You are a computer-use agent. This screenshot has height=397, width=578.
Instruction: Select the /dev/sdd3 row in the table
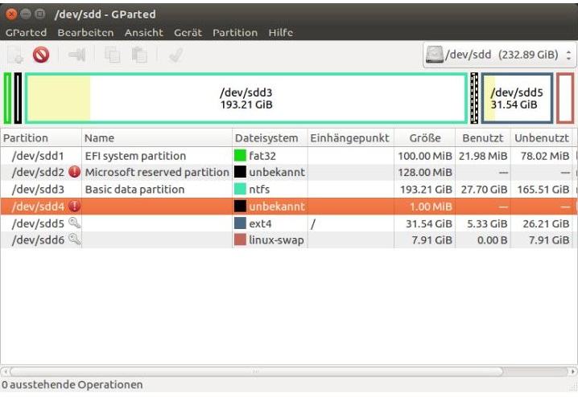[x=288, y=189]
